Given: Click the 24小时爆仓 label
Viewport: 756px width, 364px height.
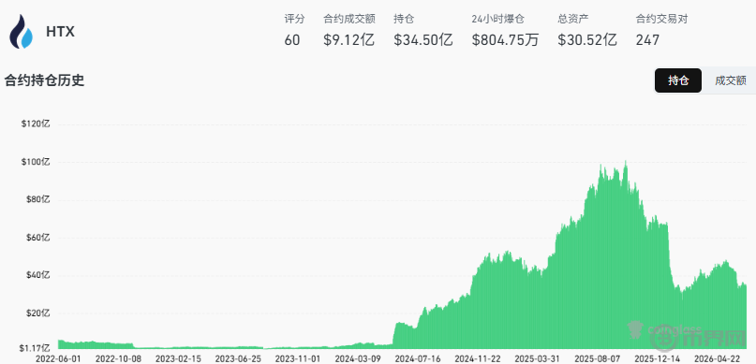Looking at the screenshot, I should pos(497,20).
